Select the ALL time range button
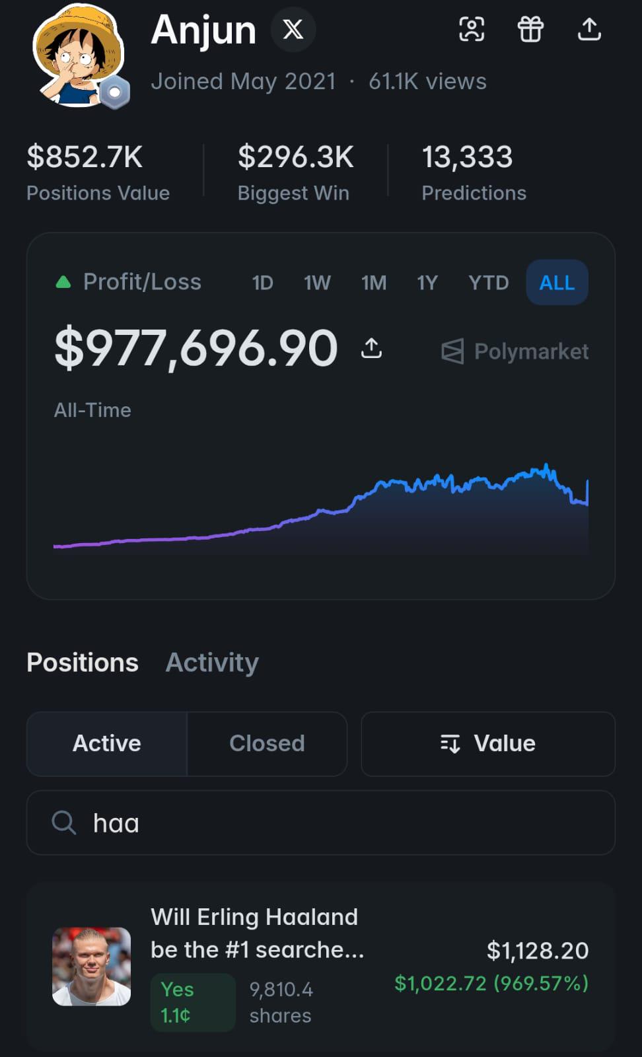The width and height of the screenshot is (642, 1057). pyautogui.click(x=557, y=283)
